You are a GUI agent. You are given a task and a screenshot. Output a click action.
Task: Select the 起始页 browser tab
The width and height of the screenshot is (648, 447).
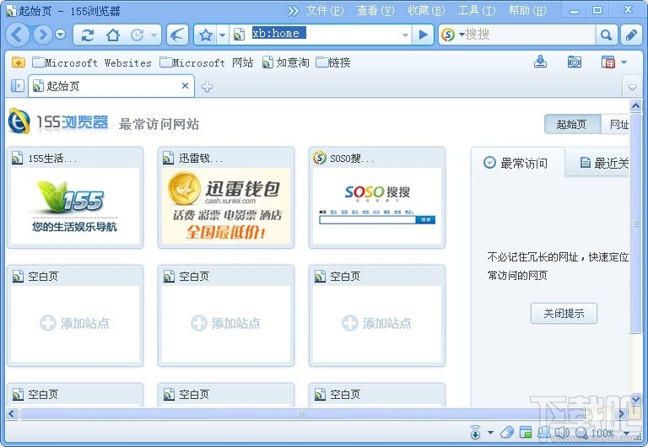[111, 86]
